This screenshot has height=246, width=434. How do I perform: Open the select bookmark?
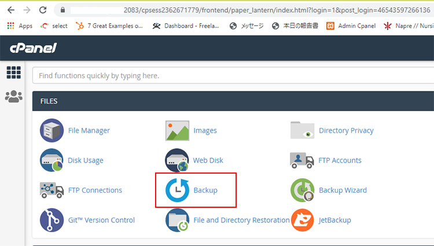tap(54, 26)
